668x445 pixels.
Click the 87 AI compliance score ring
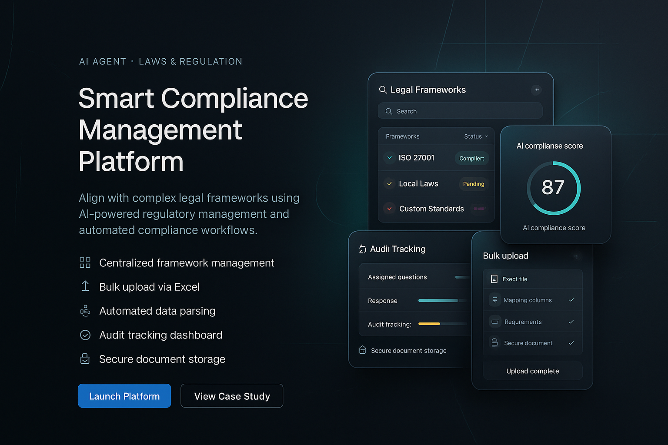tap(554, 188)
